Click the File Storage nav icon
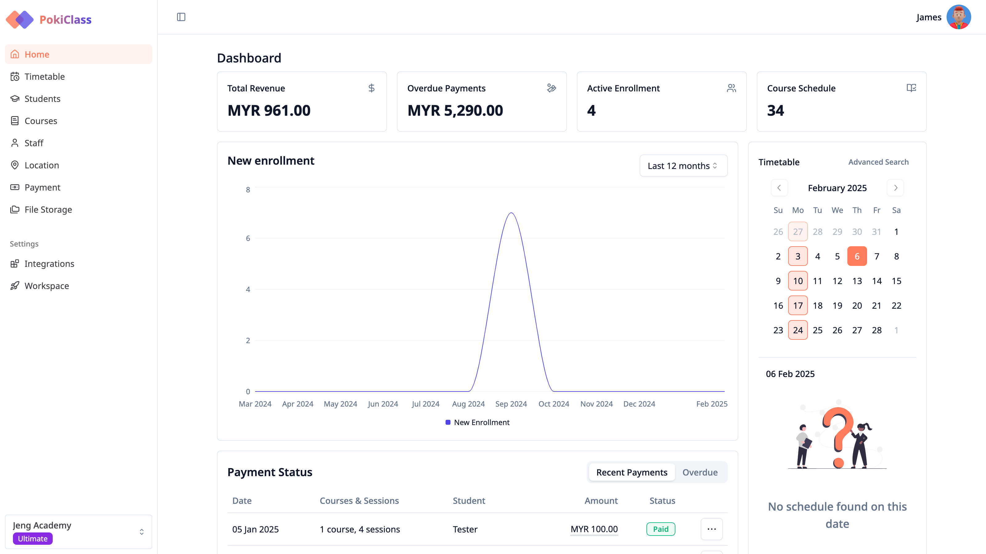Image resolution: width=986 pixels, height=554 pixels. [15, 209]
